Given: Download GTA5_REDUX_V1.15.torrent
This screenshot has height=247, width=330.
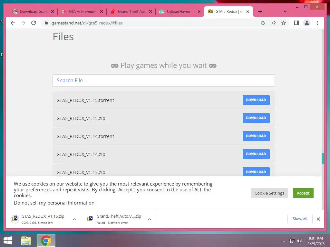Looking at the screenshot, I should (256, 100).
